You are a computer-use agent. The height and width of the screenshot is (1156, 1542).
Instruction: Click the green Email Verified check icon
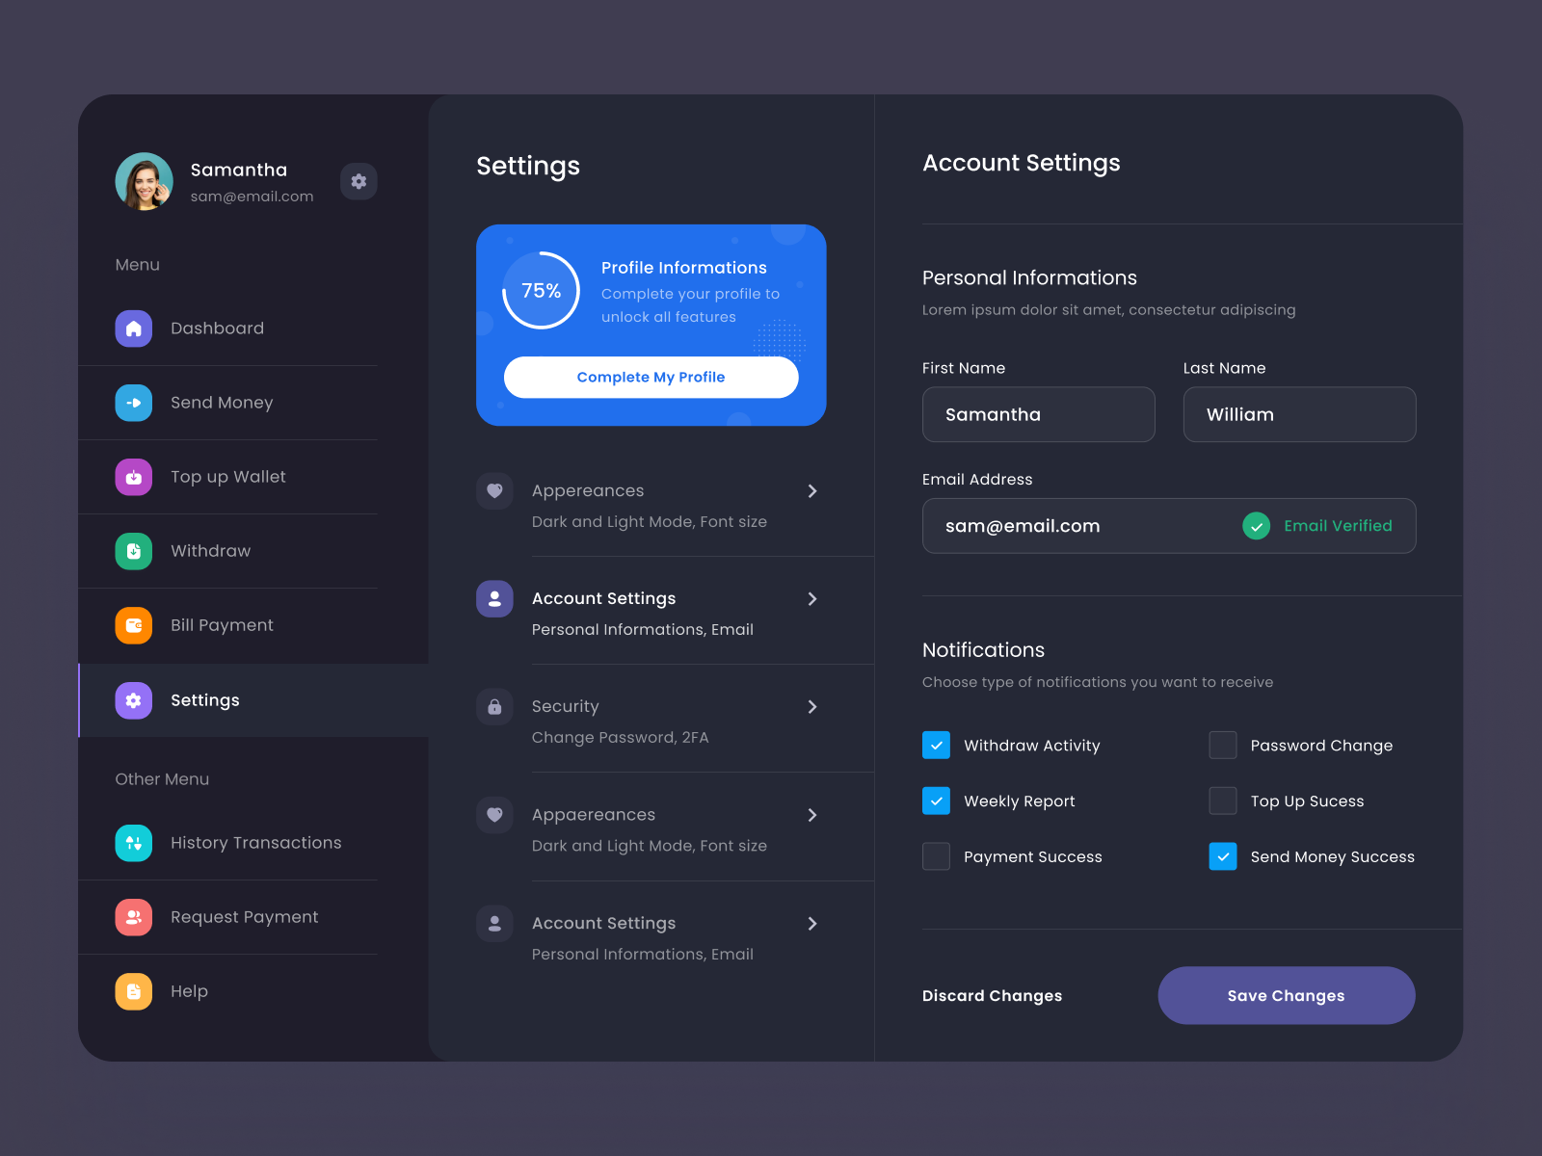click(1256, 526)
